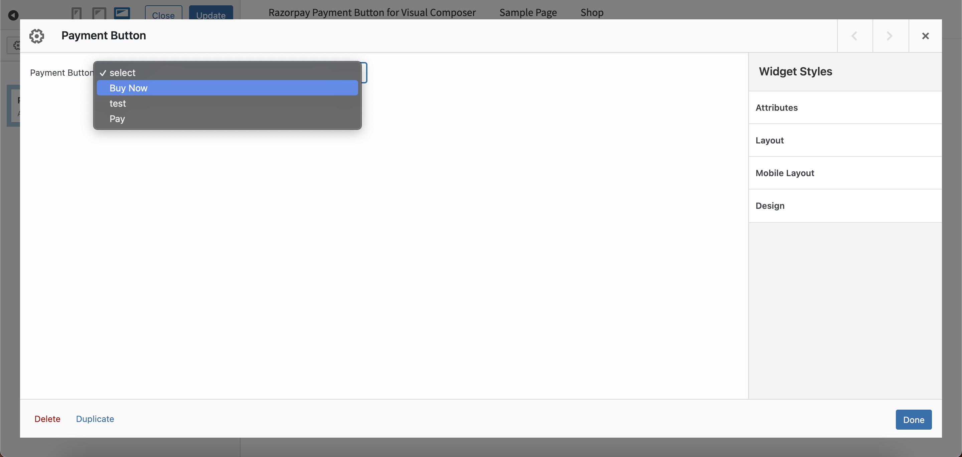This screenshot has height=457, width=962.
Task: Click the Payment Button settings gear icon
Action: pos(37,35)
